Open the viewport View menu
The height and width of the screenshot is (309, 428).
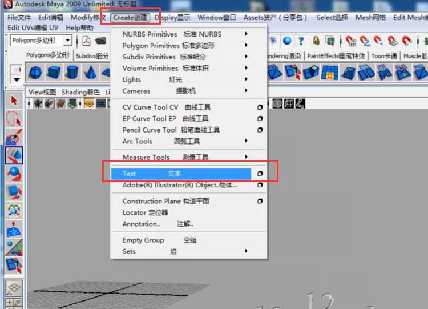pyautogui.click(x=42, y=92)
